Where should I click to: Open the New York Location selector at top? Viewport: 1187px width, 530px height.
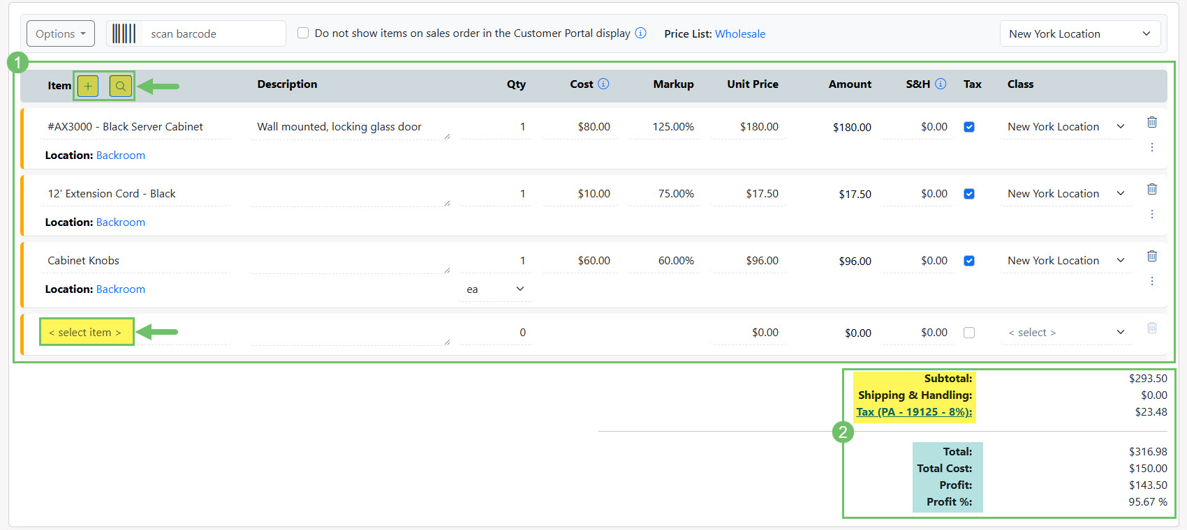click(x=1080, y=33)
